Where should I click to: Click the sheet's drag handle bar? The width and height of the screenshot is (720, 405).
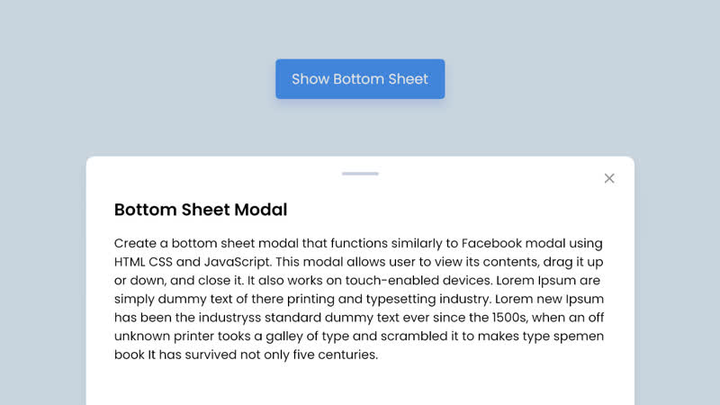(360, 173)
